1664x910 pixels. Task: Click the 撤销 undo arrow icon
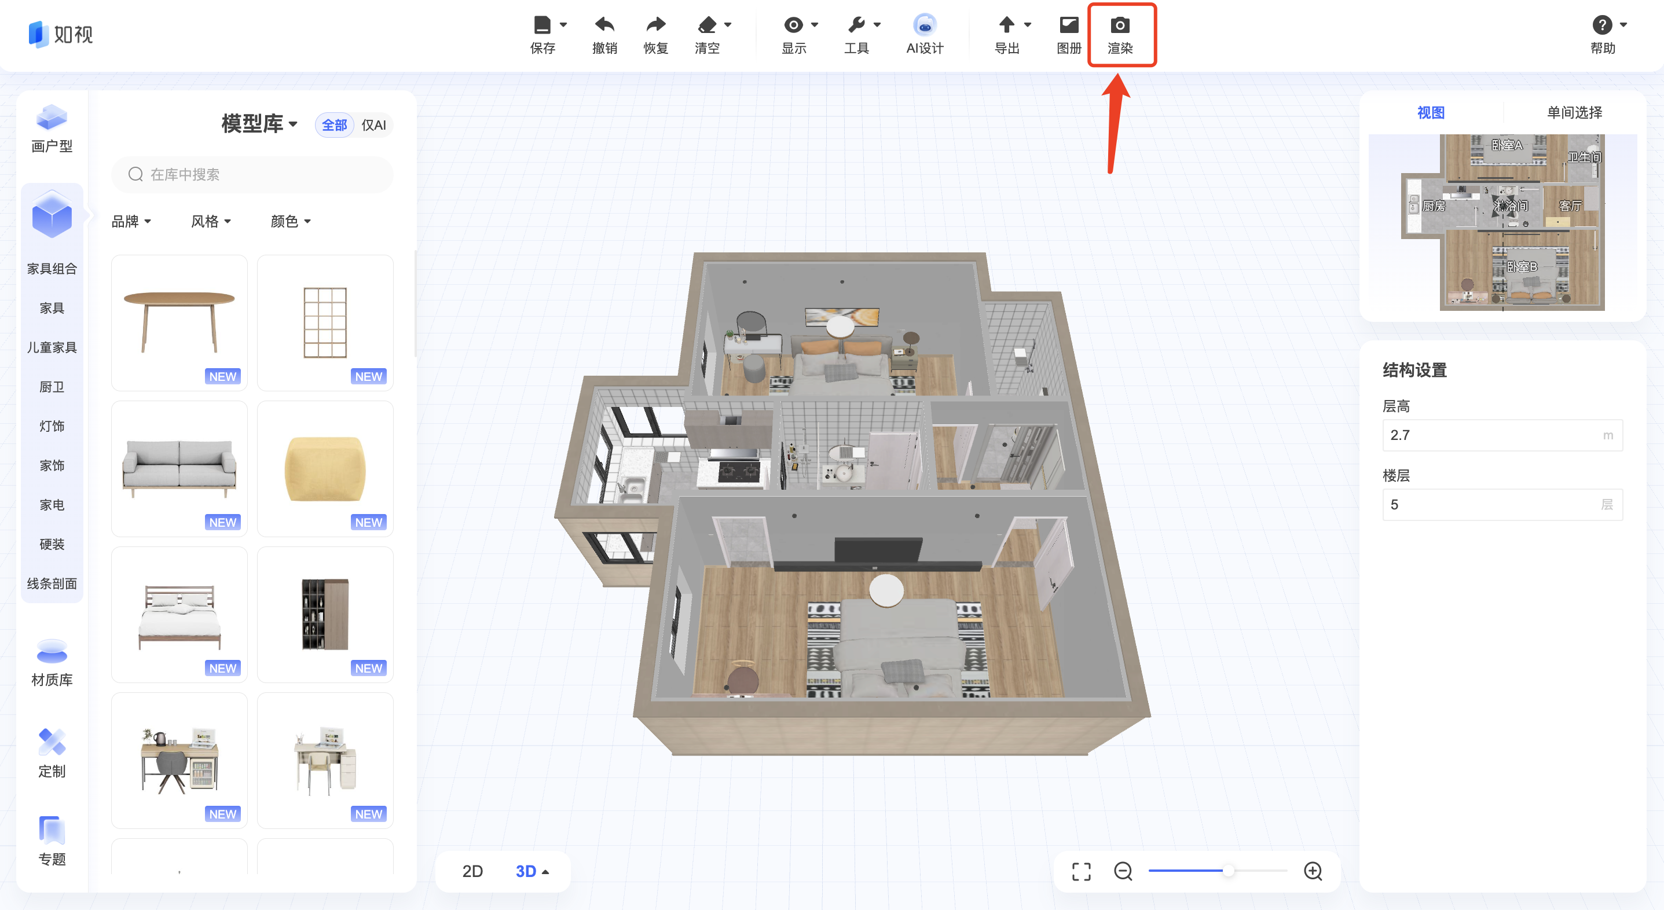(604, 25)
